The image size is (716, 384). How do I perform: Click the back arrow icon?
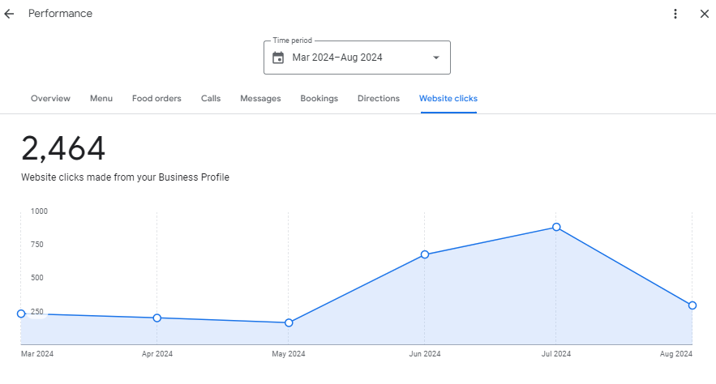coord(10,14)
